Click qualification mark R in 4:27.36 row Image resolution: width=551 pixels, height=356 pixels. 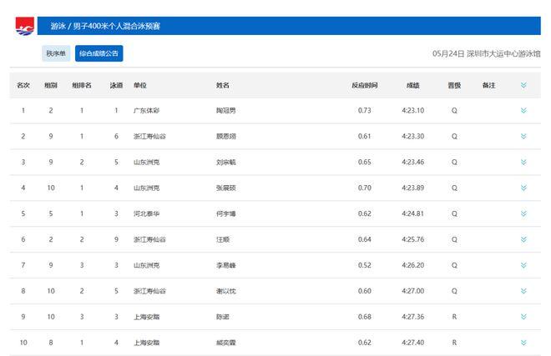click(x=454, y=317)
